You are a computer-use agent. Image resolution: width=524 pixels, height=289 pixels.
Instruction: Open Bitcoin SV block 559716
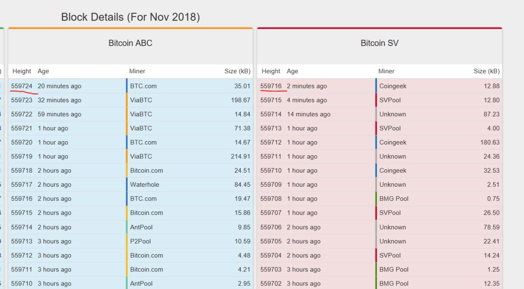coord(271,86)
